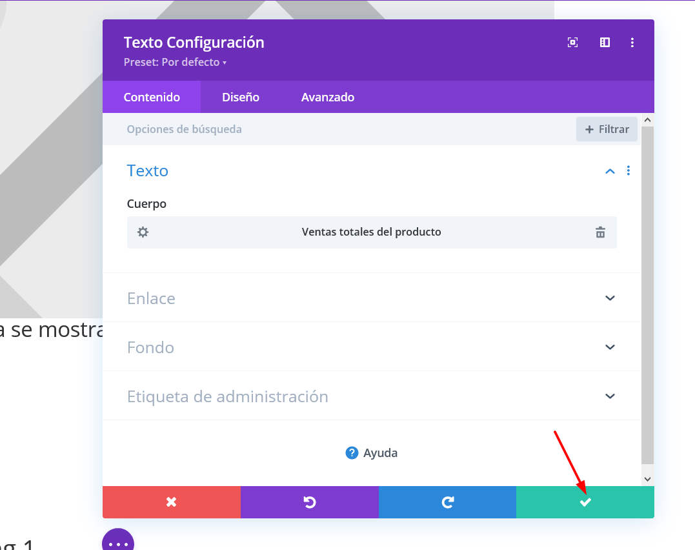This screenshot has height=550, width=695.
Task: Click the Cuerpo label
Action: [146, 204]
